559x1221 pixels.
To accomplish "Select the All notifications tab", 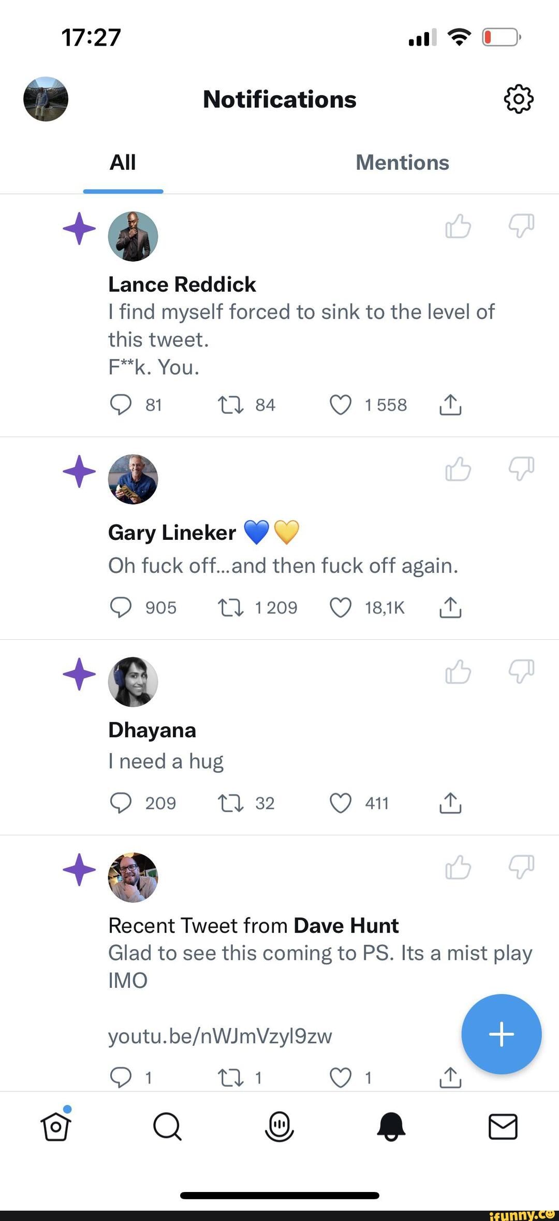I will (123, 161).
